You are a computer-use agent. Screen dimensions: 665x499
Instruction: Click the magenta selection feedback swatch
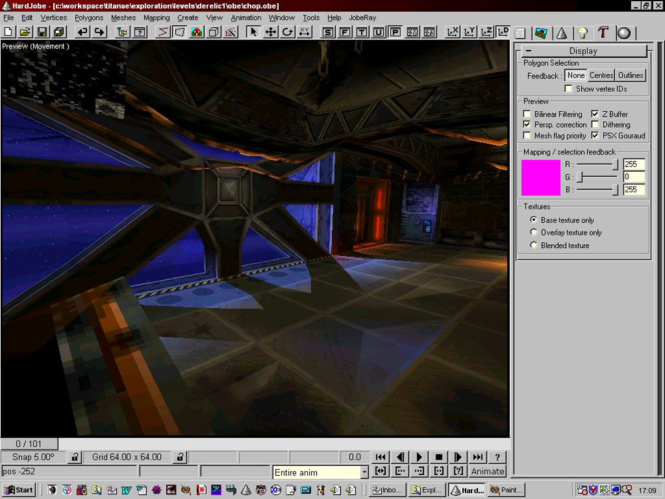point(541,178)
